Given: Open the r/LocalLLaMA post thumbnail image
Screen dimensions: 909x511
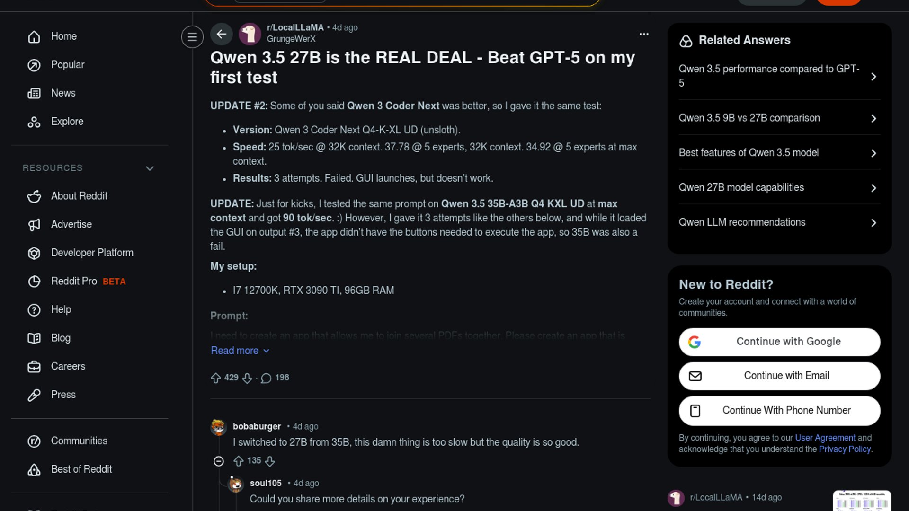Looking at the screenshot, I should [862, 501].
